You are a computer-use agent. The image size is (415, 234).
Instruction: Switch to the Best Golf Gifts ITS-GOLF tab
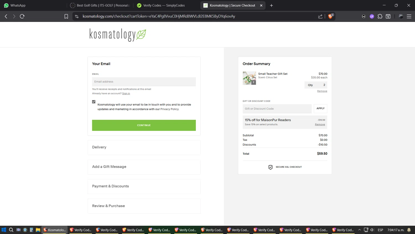pyautogui.click(x=100, y=5)
